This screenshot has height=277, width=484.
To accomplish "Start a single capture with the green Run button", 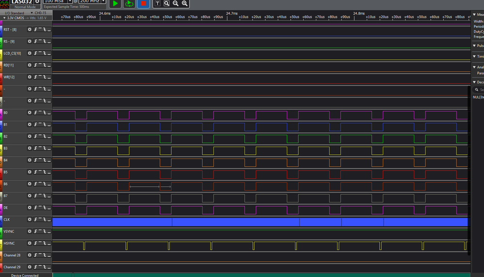I will click(x=115, y=4).
